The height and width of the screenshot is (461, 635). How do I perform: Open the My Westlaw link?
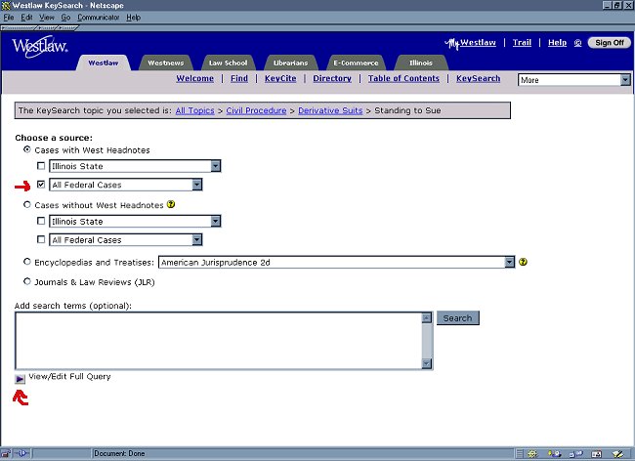471,43
